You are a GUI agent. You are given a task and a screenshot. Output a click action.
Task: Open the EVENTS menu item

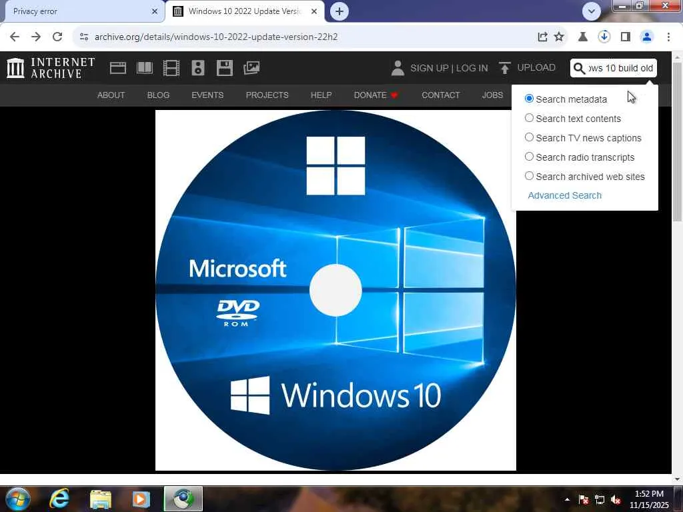[207, 95]
